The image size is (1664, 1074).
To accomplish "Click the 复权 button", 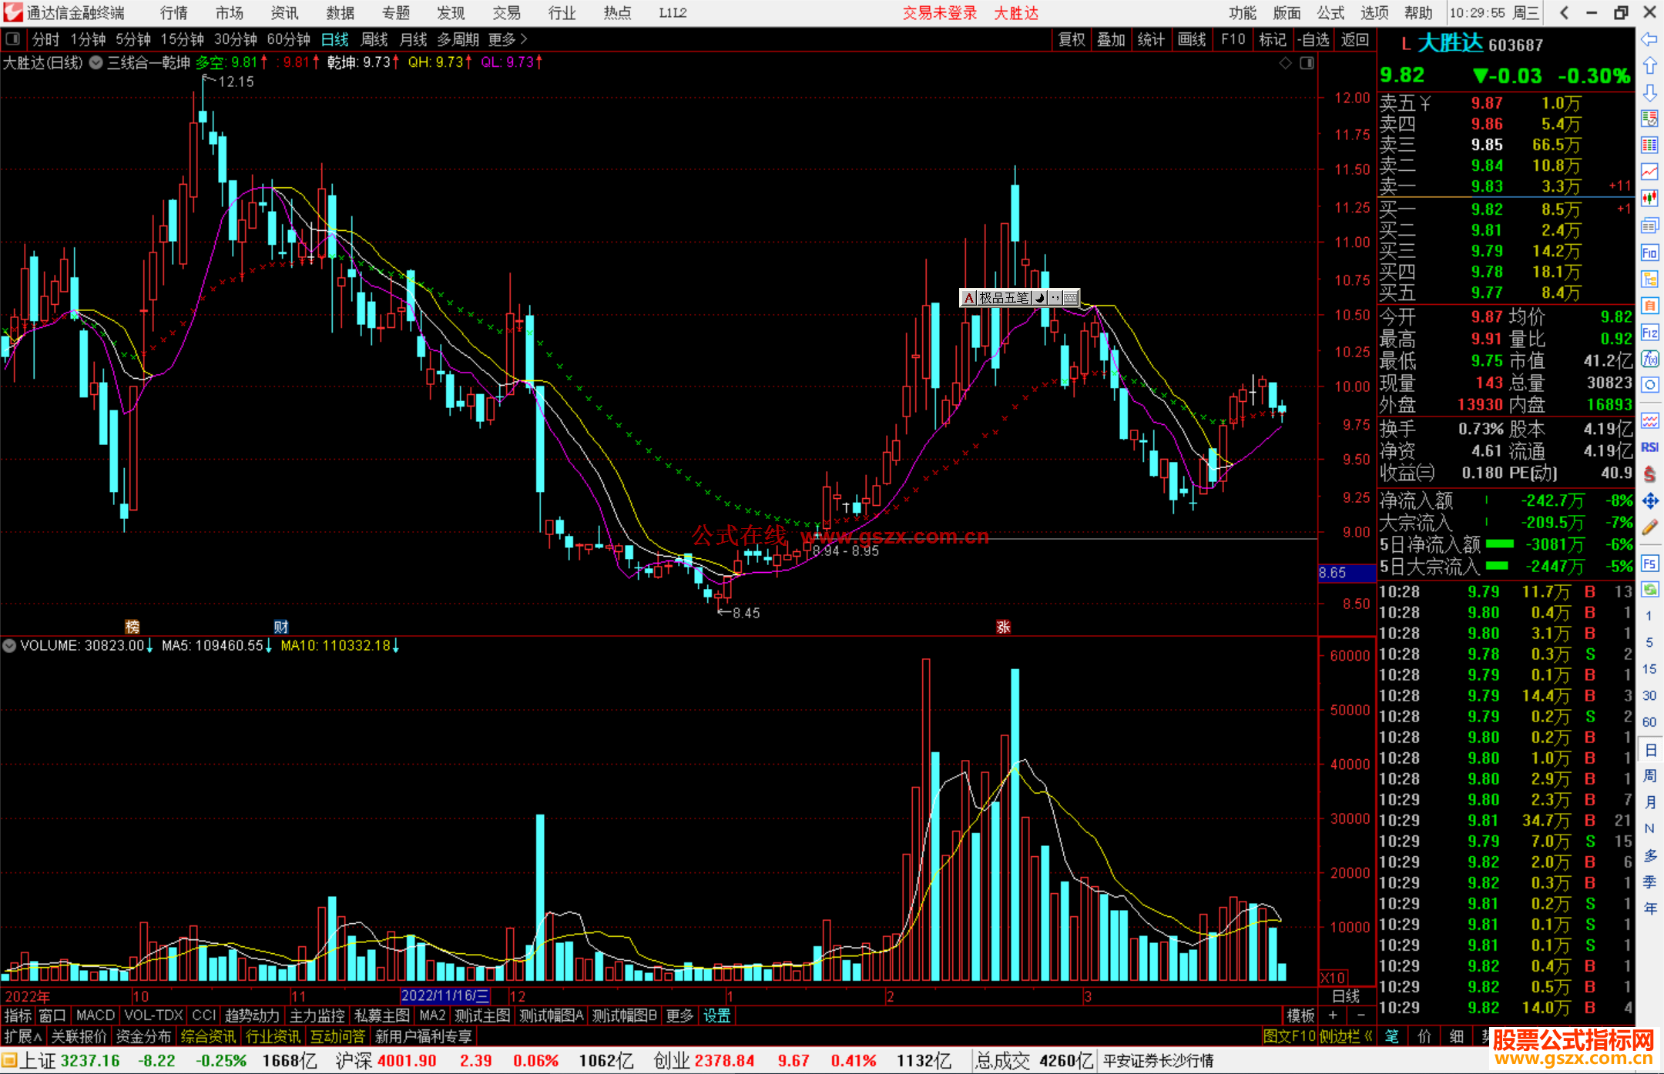I will 1071,39.
